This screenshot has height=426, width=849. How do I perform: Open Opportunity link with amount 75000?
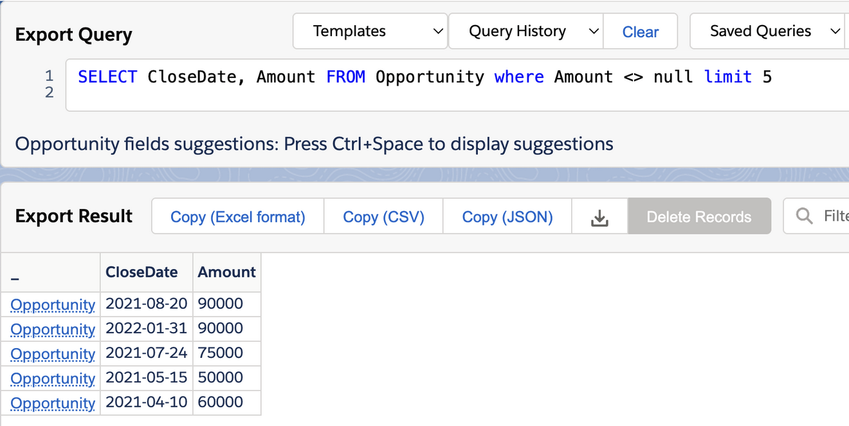53,353
